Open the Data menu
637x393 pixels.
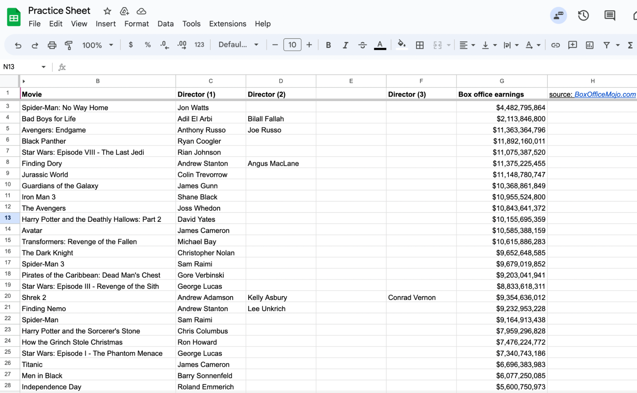pos(165,24)
